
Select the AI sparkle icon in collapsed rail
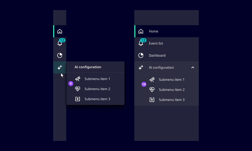coord(60,67)
